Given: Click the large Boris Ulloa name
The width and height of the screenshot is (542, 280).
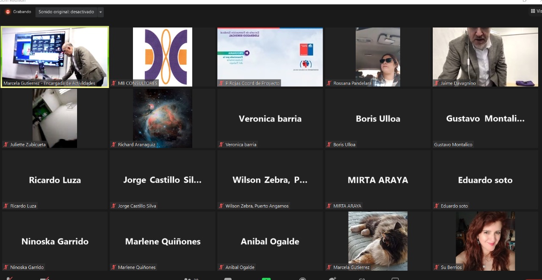Looking at the screenshot, I should pos(378,119).
